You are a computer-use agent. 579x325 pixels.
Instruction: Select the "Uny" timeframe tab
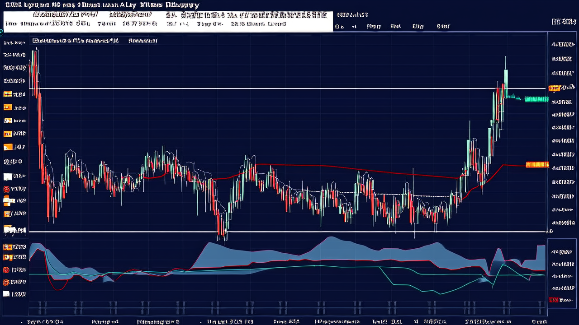(418, 27)
